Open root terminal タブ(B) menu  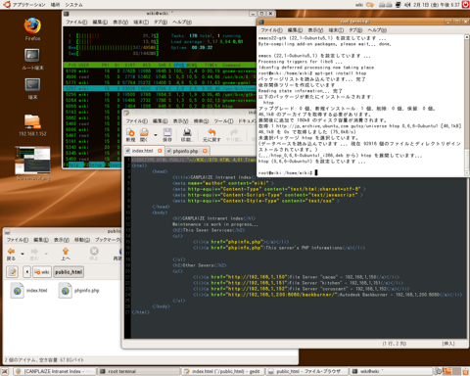355,30
